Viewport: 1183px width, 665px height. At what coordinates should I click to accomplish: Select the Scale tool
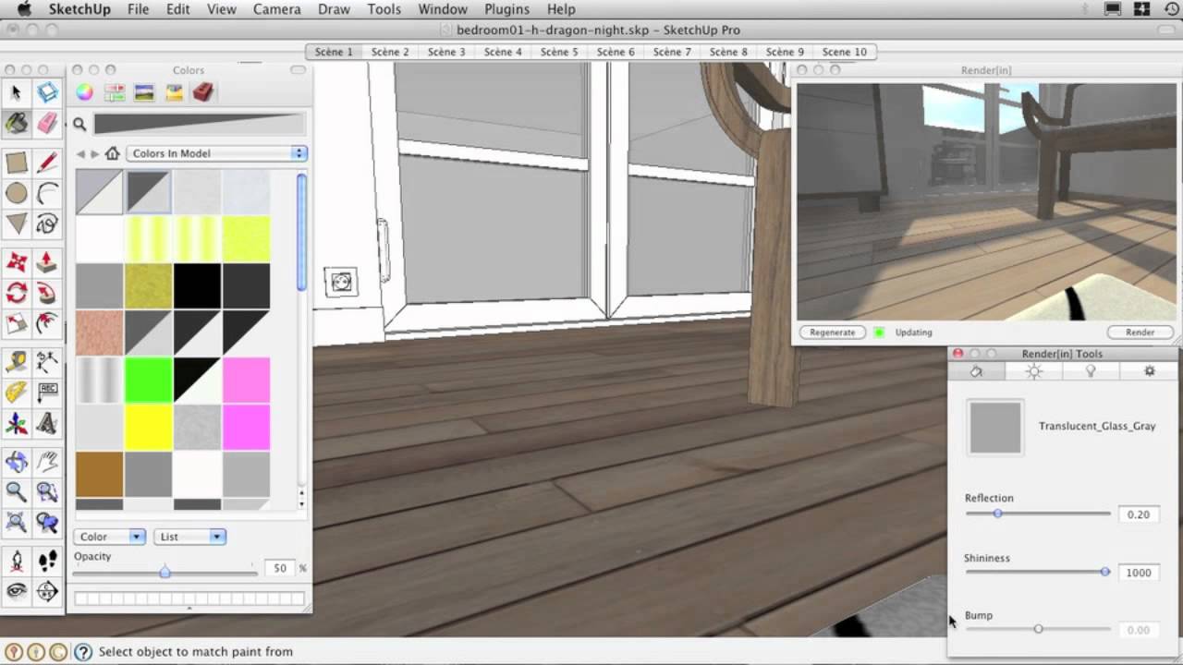pyautogui.click(x=16, y=323)
